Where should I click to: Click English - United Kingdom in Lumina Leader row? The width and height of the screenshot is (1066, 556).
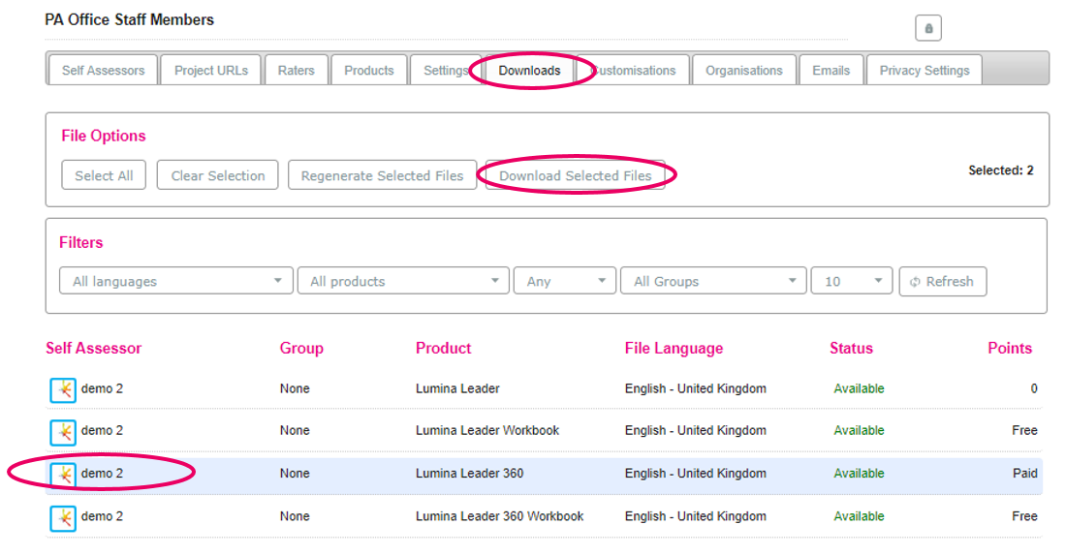tap(696, 388)
